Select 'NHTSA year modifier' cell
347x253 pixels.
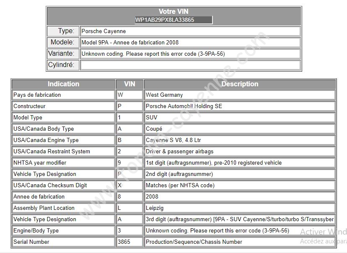64,163
